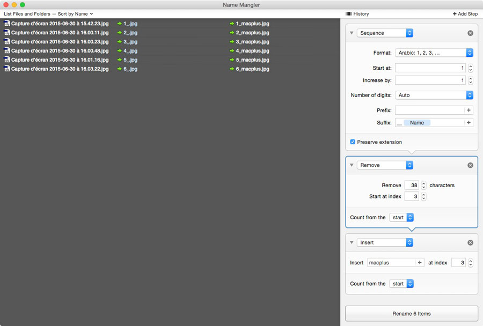Click the green arrow before 1_.jpg

120,24
